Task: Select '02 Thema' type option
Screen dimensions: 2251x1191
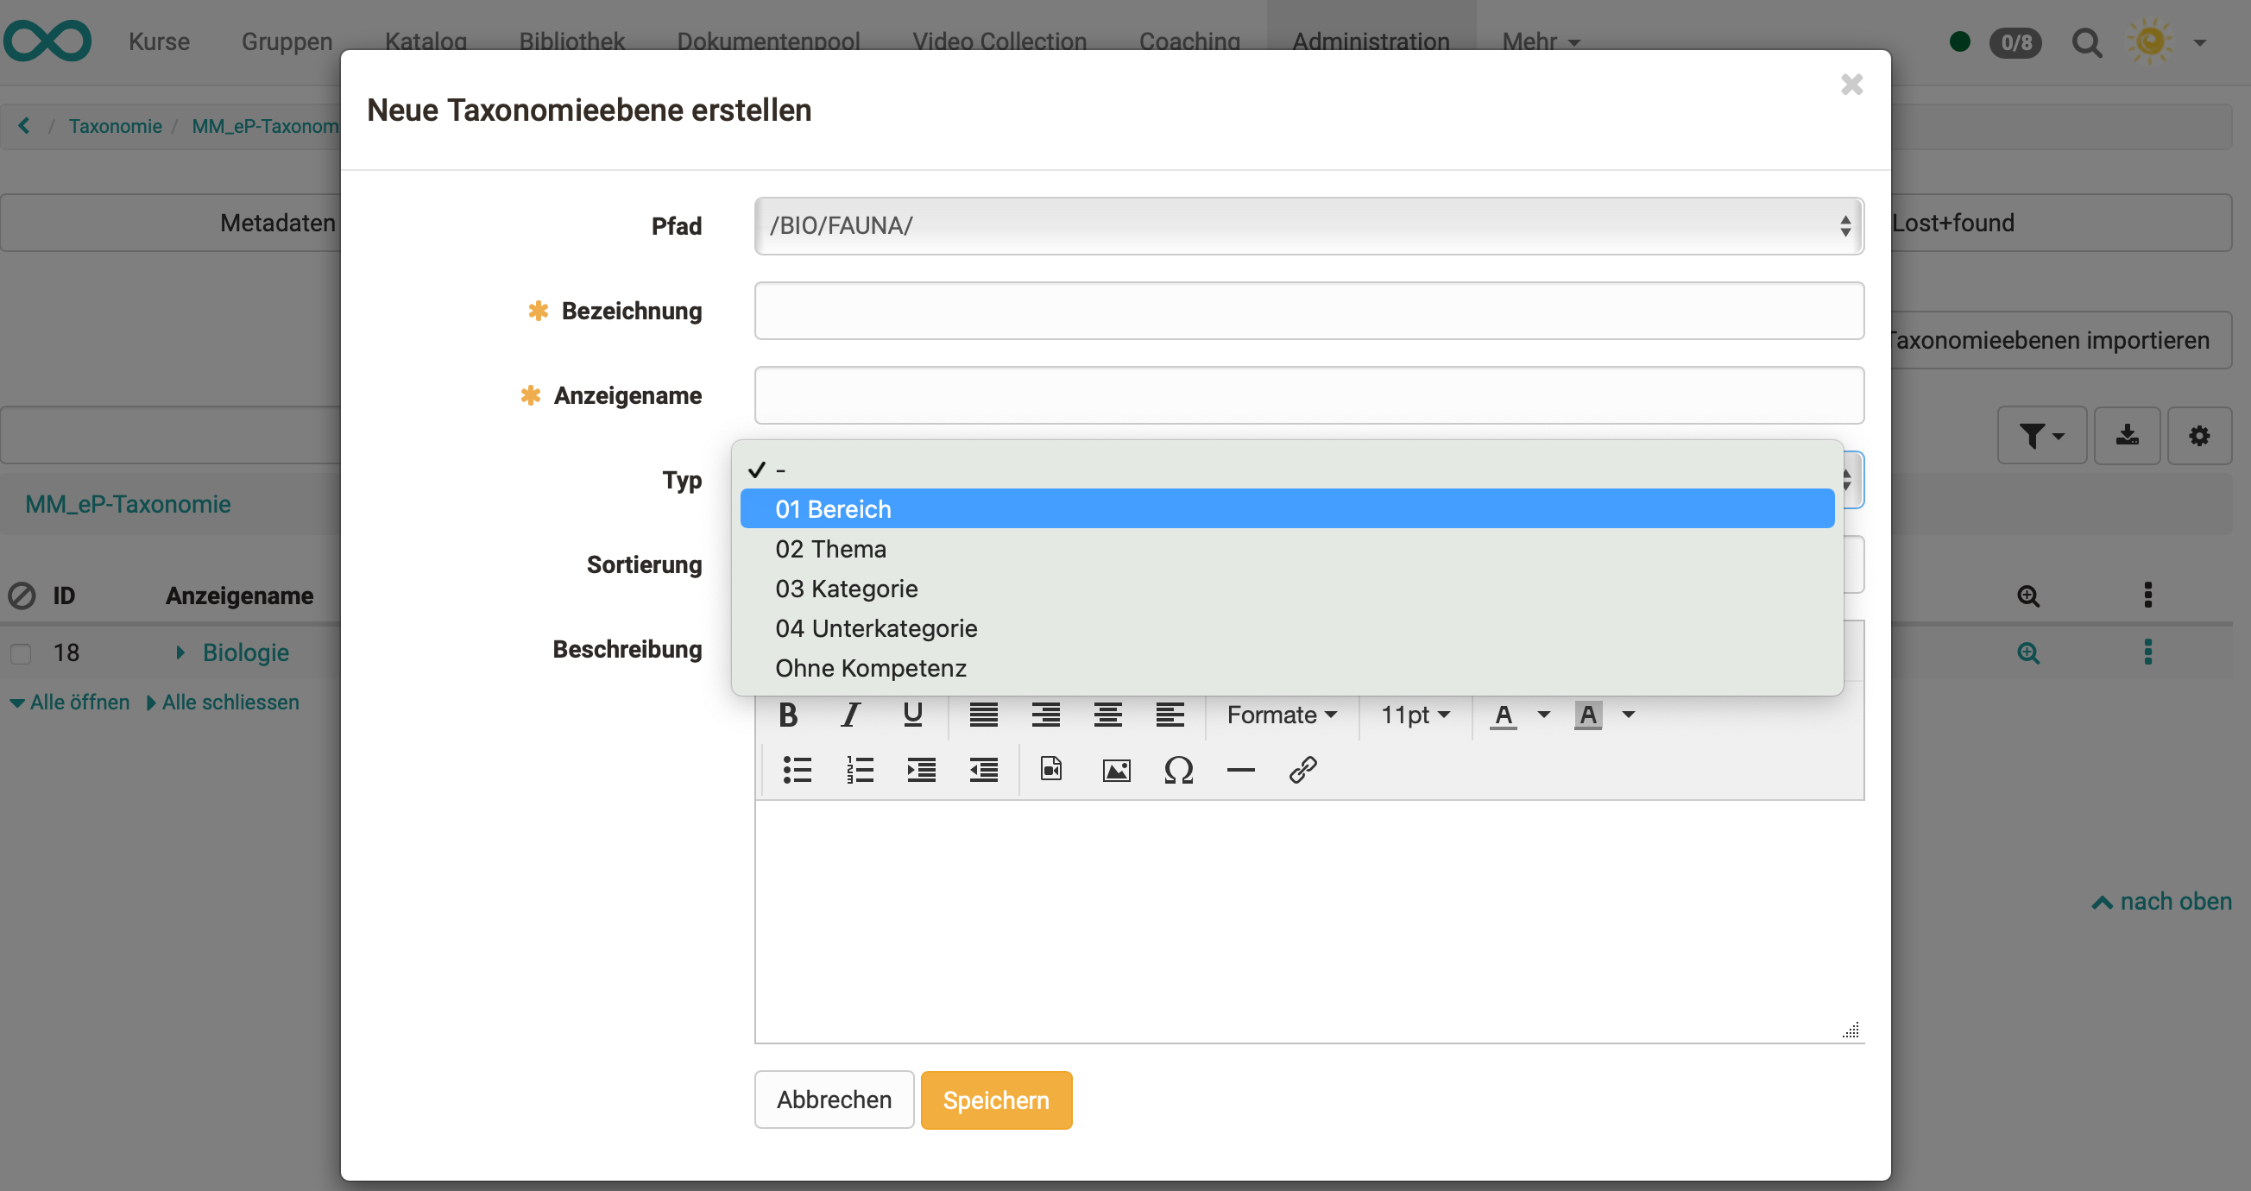Action: (830, 549)
